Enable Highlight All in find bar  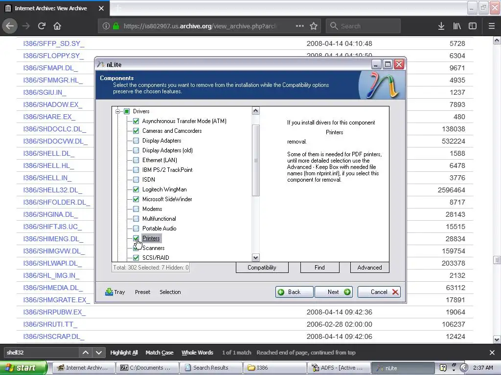pos(124,353)
